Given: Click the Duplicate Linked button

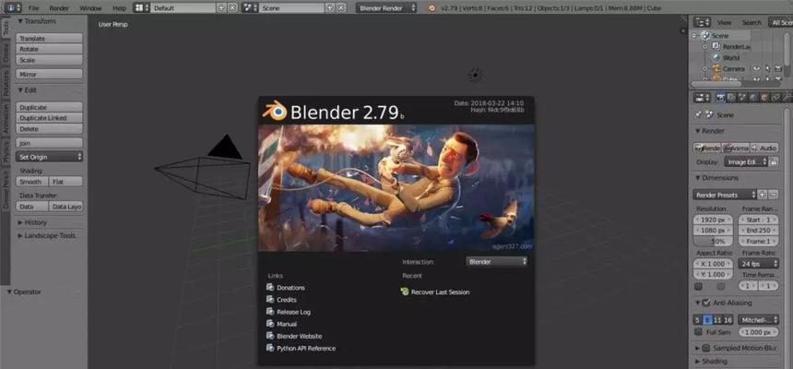Looking at the screenshot, I should 49,118.
